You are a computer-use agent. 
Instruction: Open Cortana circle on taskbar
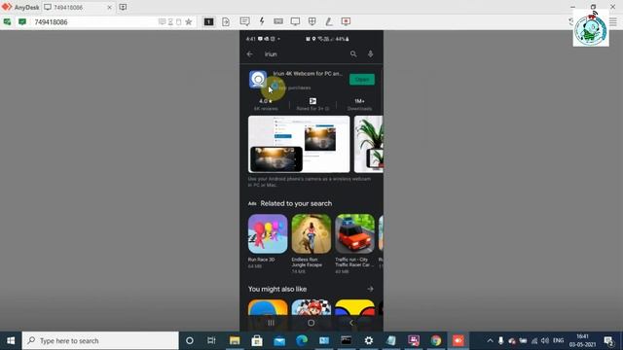point(190,340)
